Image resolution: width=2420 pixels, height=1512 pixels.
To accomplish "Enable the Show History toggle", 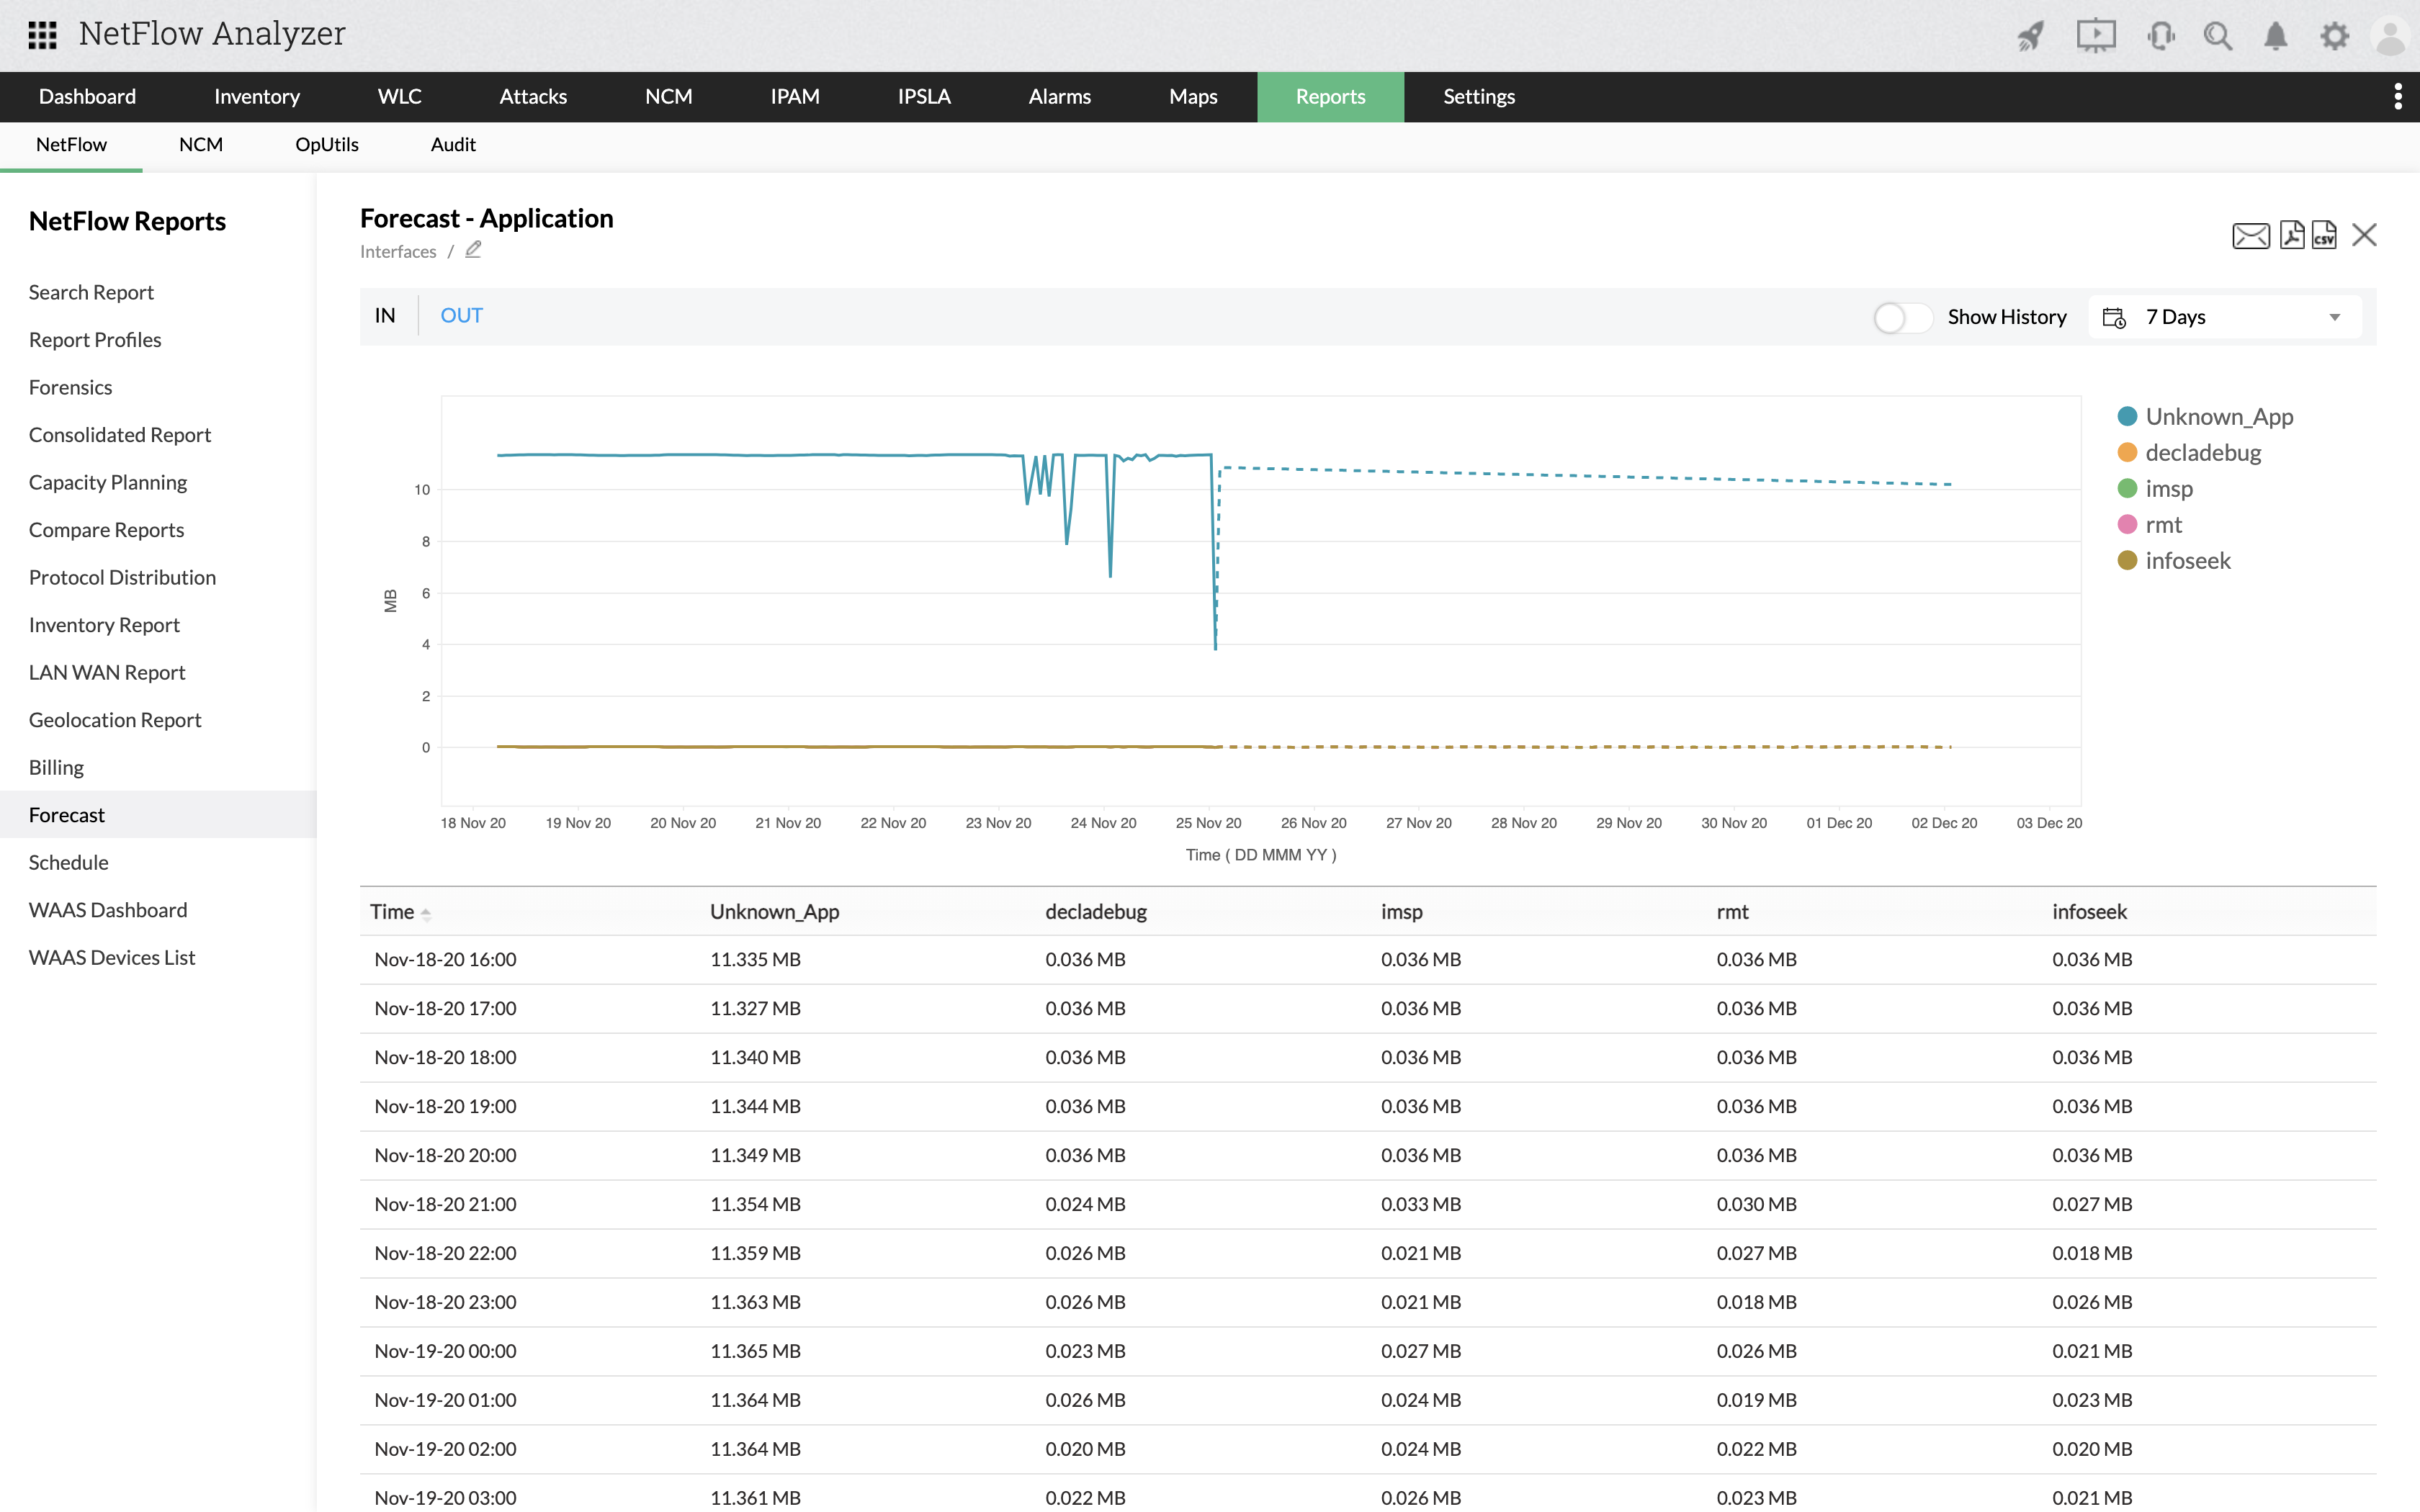I will (x=1901, y=317).
